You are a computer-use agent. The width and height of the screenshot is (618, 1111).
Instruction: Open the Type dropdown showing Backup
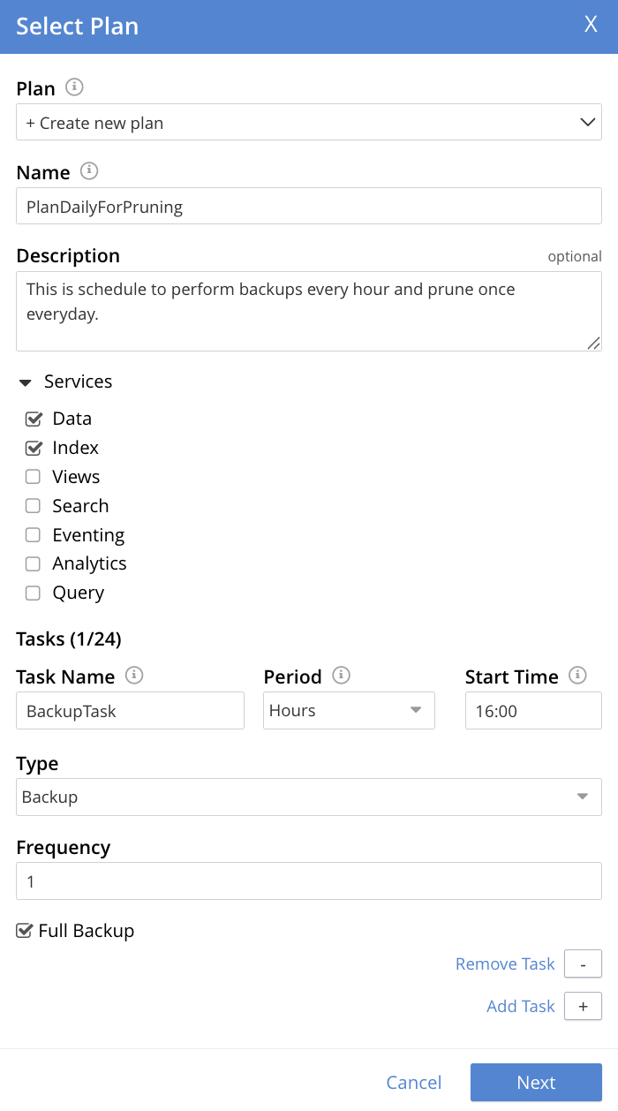(x=309, y=797)
